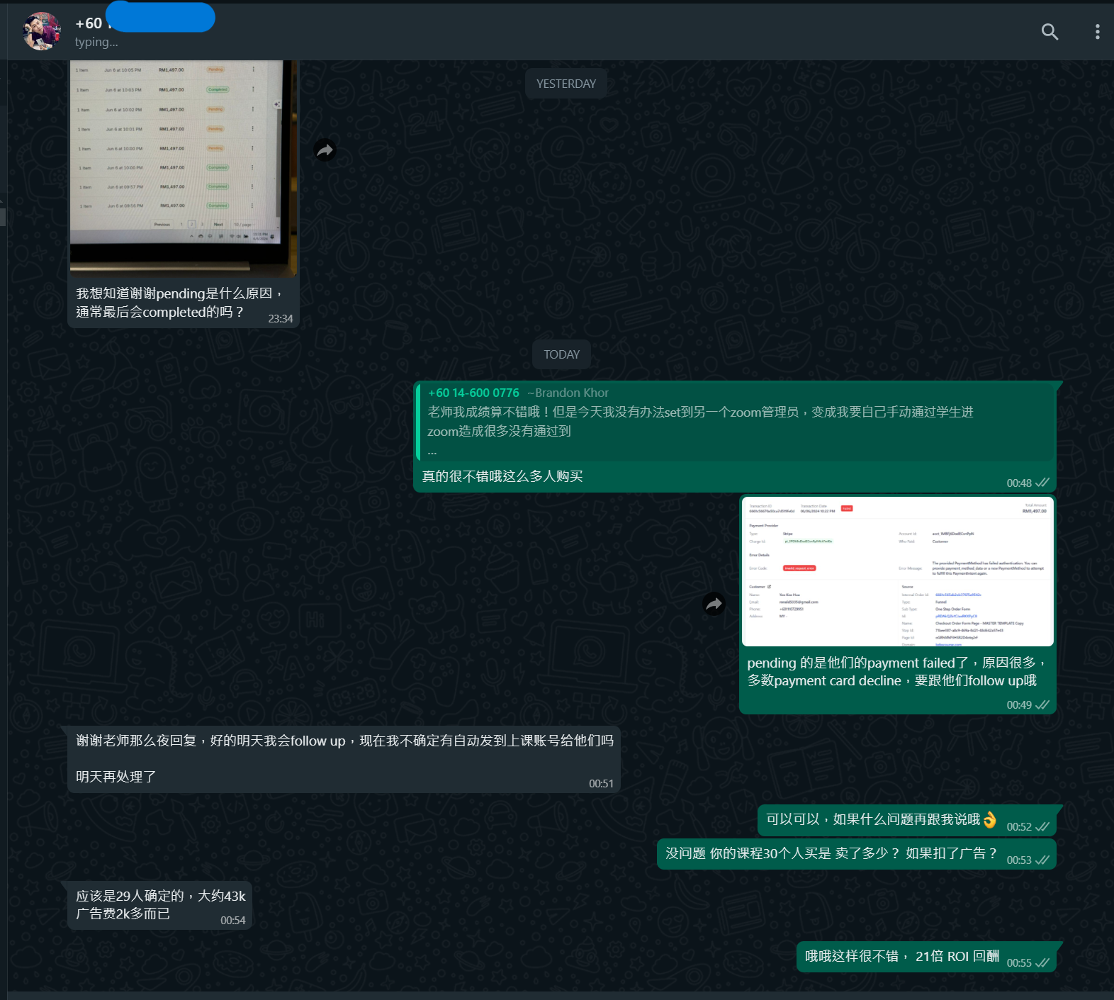
Task: Select the 应该是29人确定的 message bubble
Action: pos(160,904)
